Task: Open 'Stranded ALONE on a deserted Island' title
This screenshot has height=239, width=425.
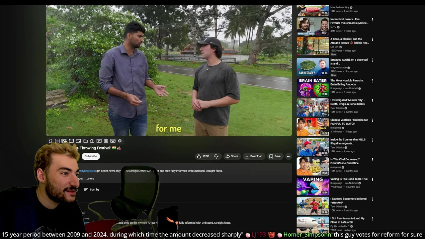Action: pyautogui.click(x=349, y=62)
